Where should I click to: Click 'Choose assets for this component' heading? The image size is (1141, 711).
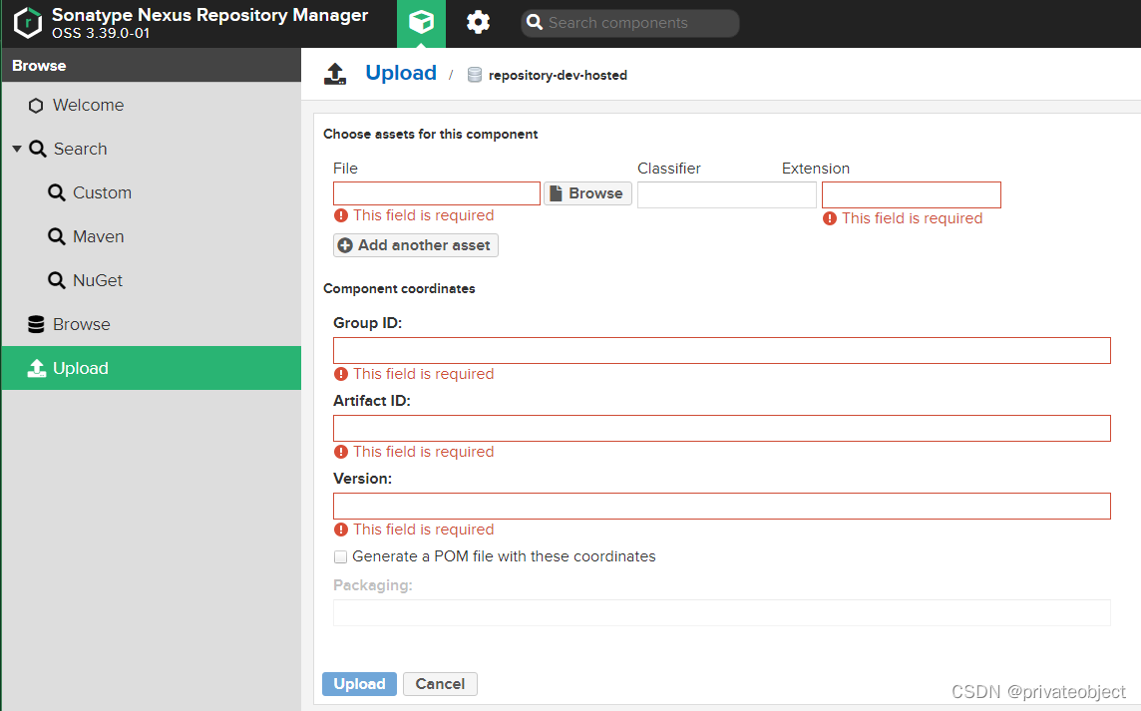tap(430, 134)
